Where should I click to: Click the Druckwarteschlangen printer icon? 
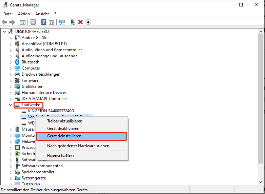coord(17,74)
